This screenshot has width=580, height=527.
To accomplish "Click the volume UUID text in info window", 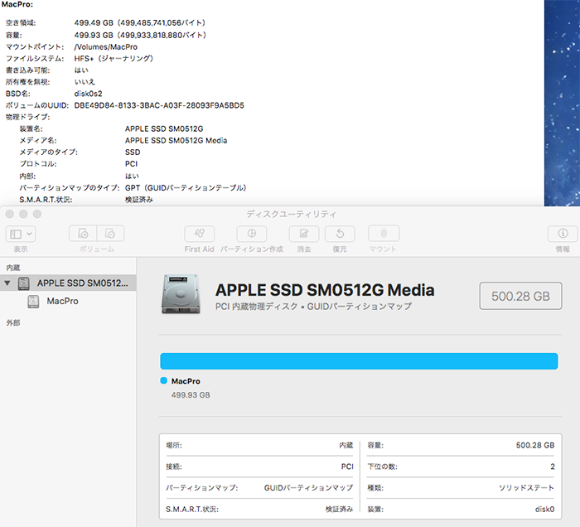I will coord(159,105).
